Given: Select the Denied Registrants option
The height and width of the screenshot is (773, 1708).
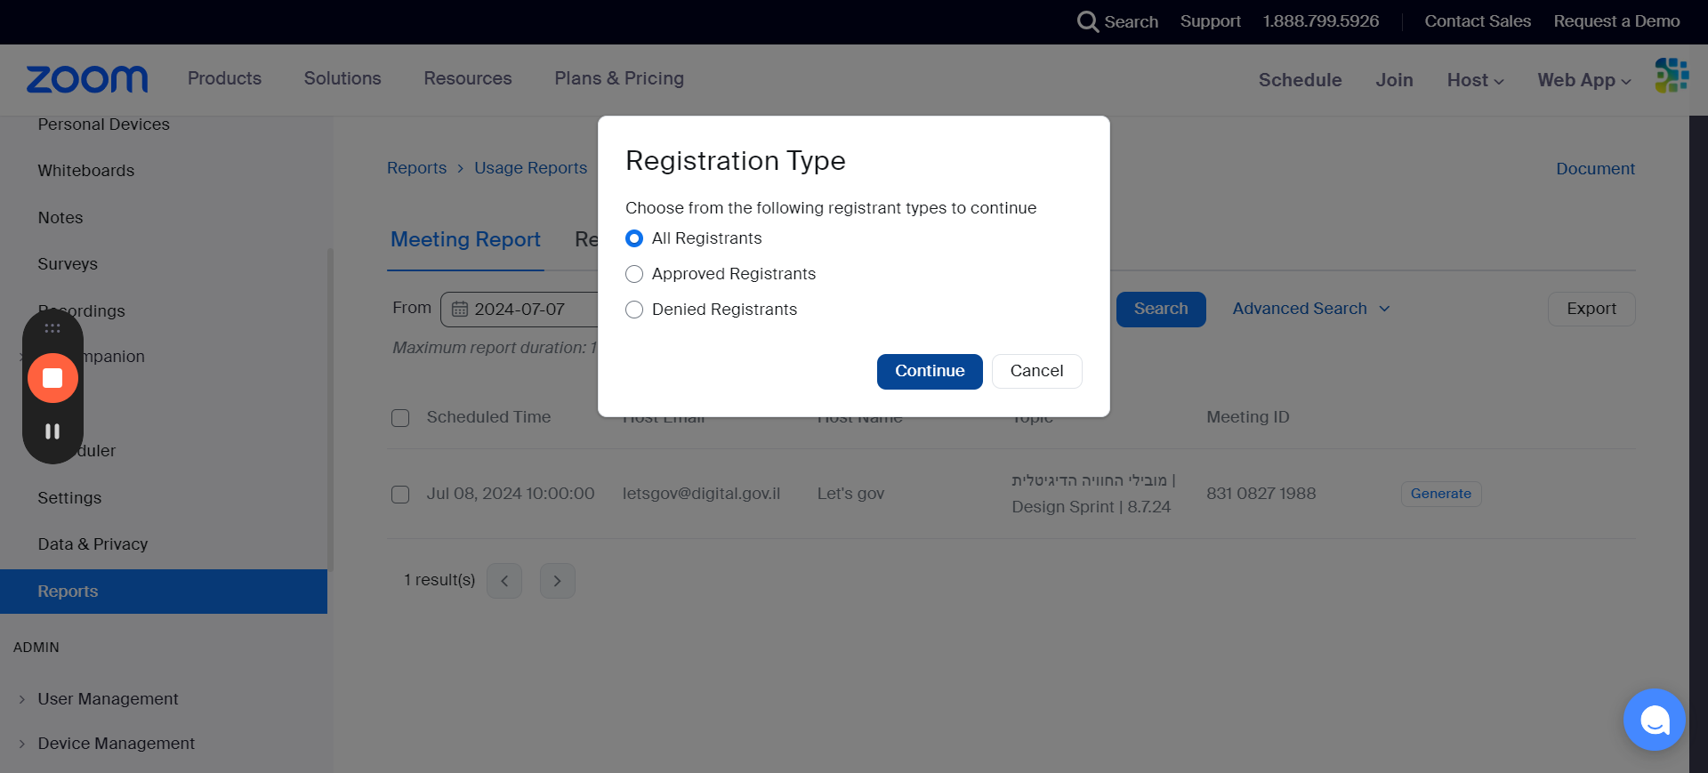Looking at the screenshot, I should point(634,310).
